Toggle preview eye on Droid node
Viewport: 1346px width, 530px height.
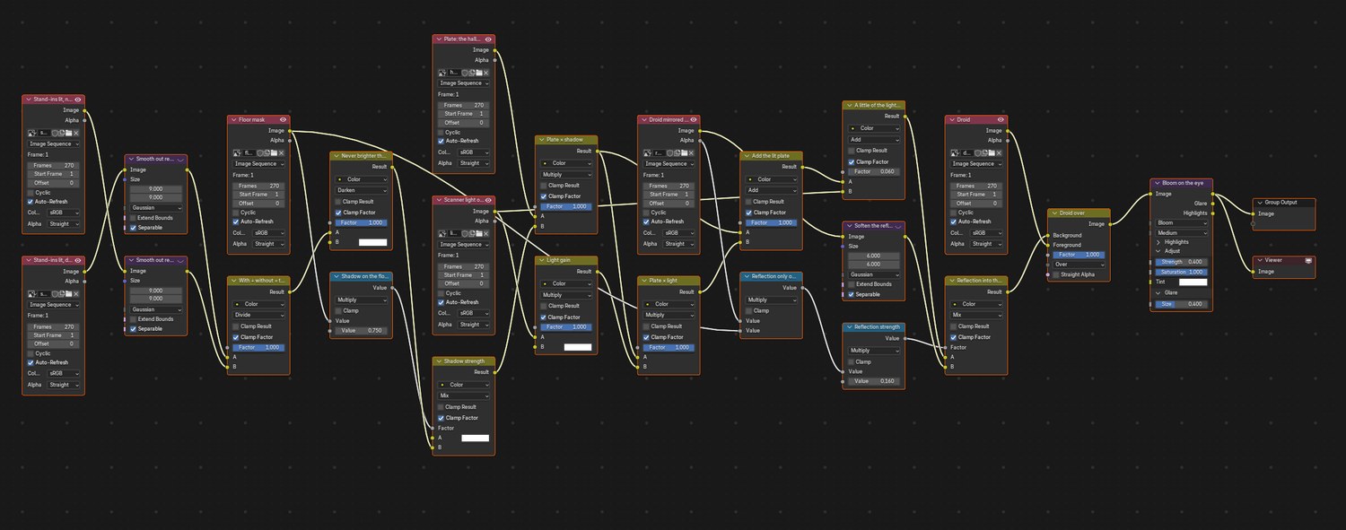[x=1001, y=119]
